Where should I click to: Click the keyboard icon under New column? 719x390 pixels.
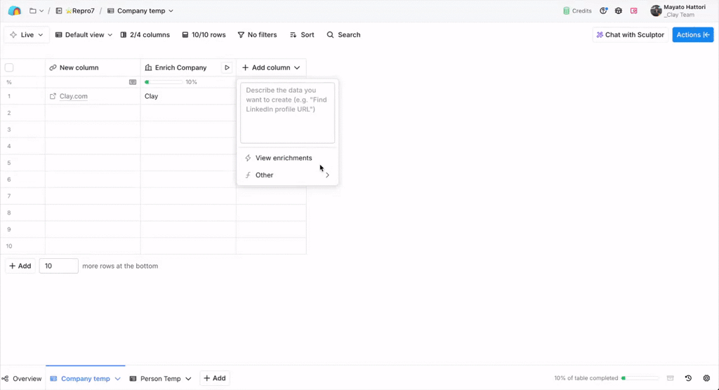click(133, 82)
